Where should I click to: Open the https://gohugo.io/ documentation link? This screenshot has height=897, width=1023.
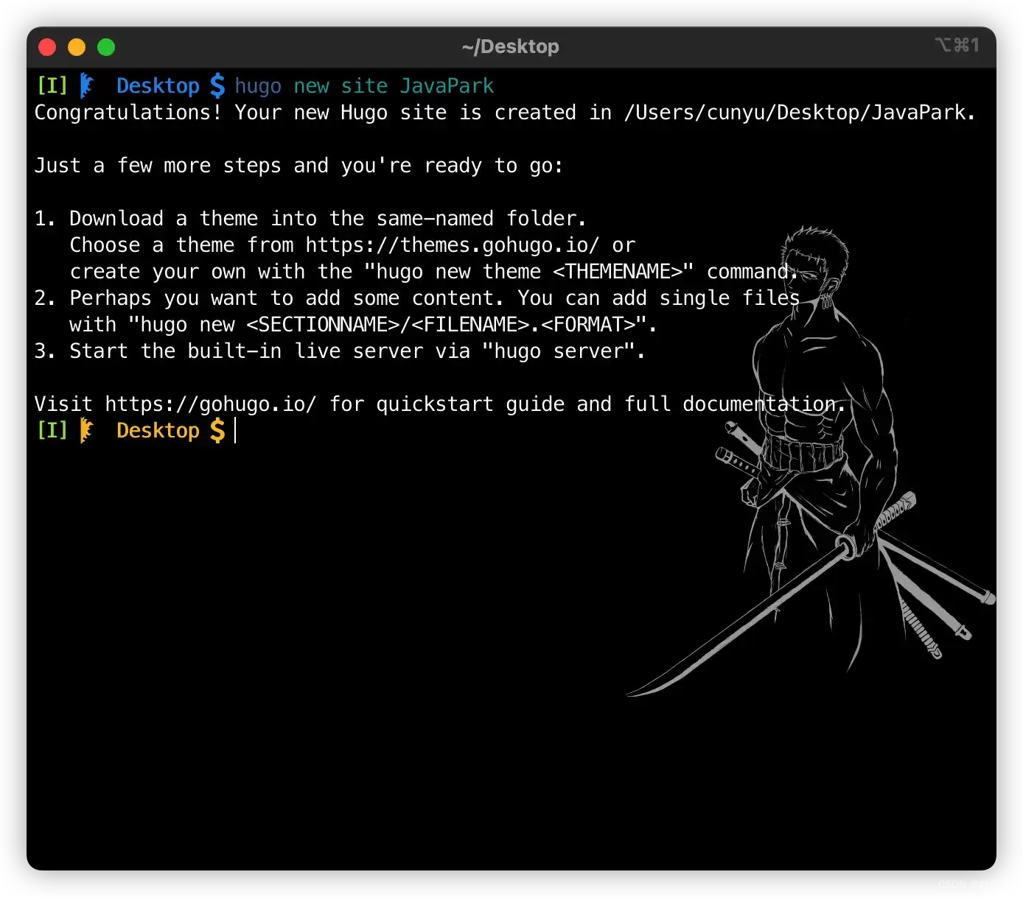click(x=211, y=404)
